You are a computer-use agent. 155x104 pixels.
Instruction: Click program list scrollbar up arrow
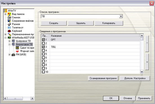[142, 36]
